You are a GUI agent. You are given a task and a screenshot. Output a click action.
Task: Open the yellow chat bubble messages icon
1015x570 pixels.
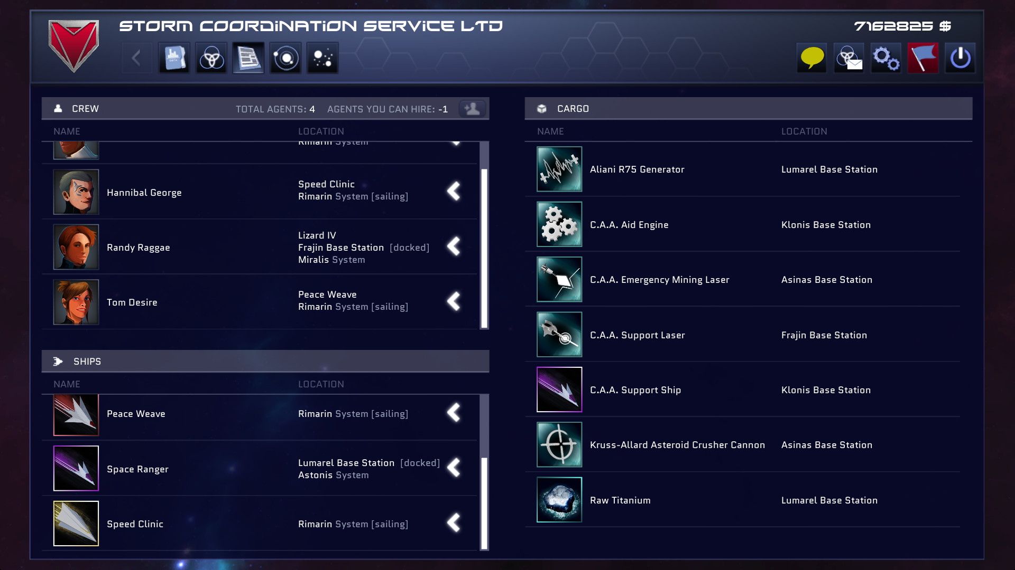point(812,58)
